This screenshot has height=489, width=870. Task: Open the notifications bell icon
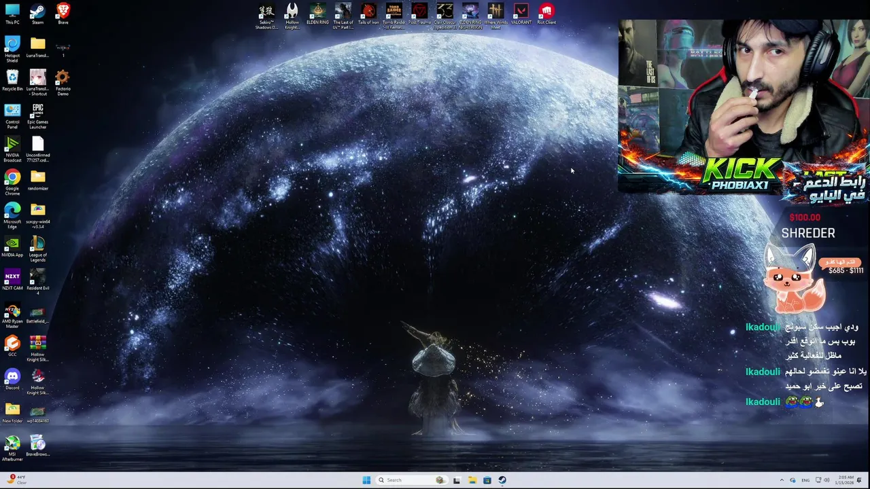858,480
